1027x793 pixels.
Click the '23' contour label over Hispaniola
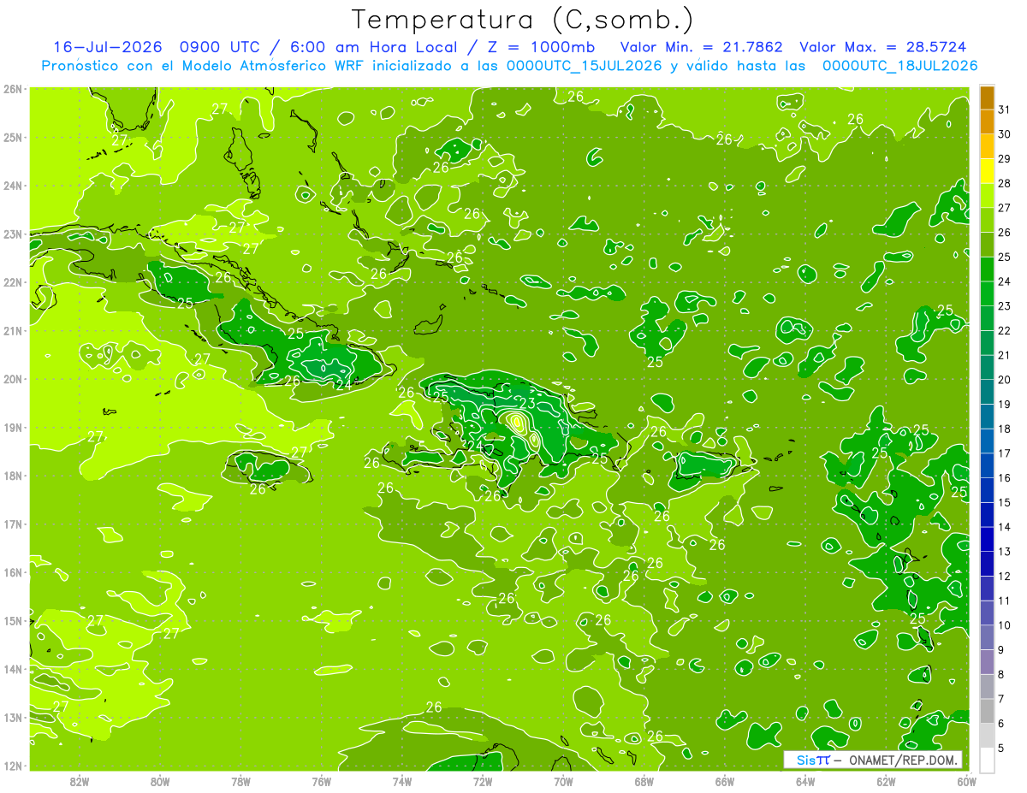pos(527,404)
